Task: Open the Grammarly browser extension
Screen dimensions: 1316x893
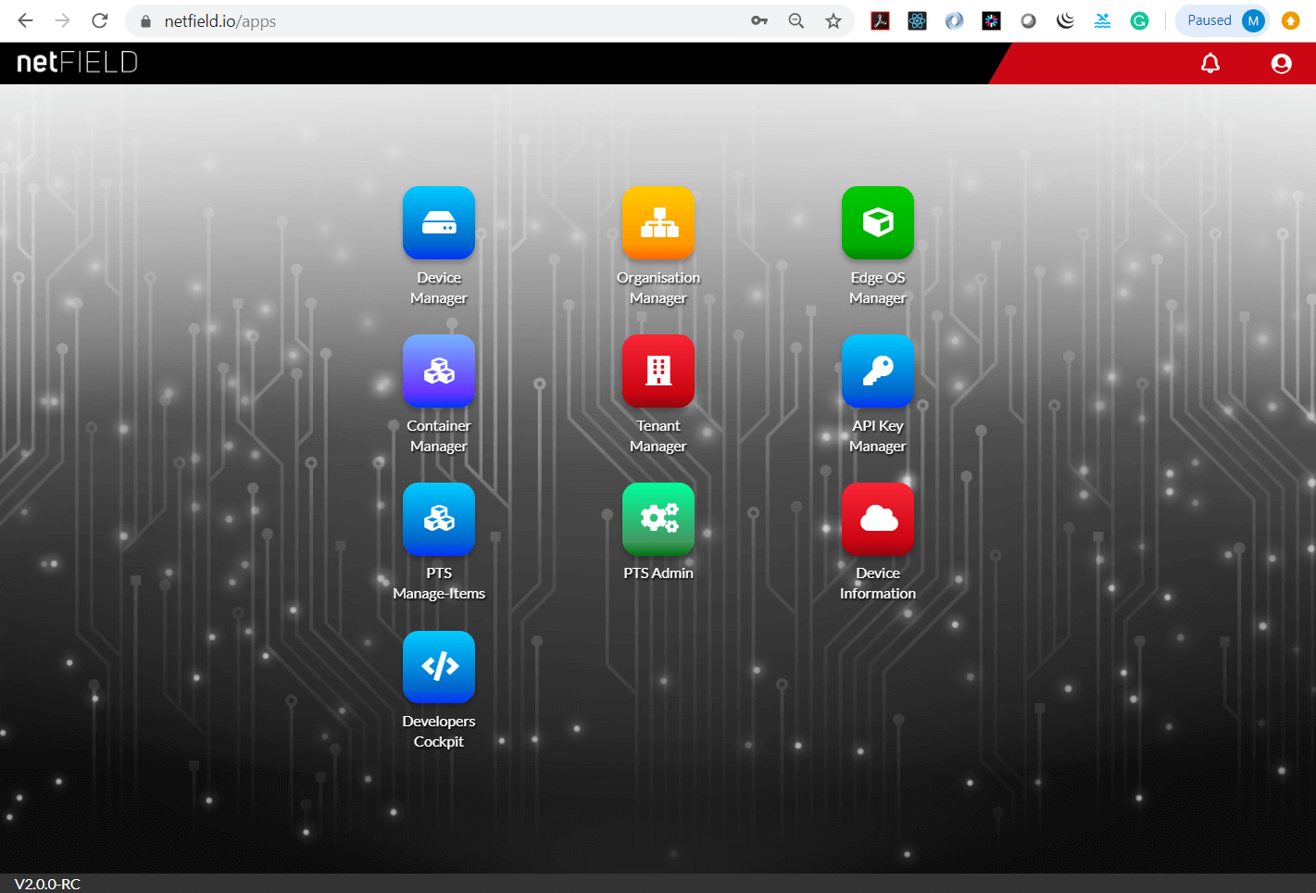Action: [1139, 19]
